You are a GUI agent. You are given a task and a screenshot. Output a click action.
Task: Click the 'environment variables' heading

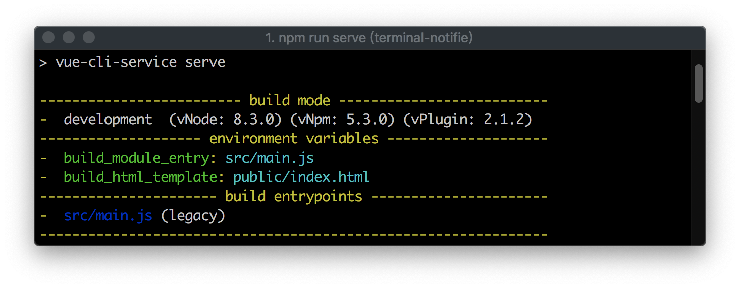[294, 138]
